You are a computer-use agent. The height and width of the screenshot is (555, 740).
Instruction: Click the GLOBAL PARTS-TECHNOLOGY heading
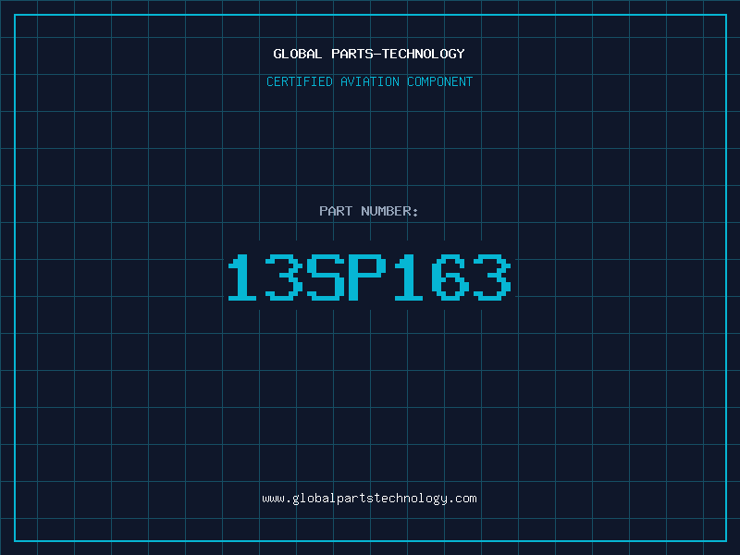click(x=369, y=54)
